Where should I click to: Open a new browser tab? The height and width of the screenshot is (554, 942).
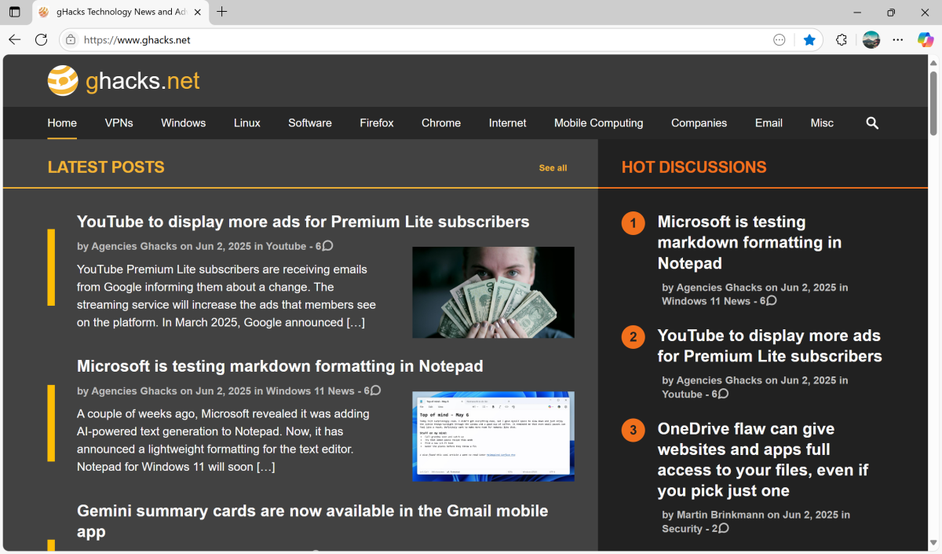[222, 12]
